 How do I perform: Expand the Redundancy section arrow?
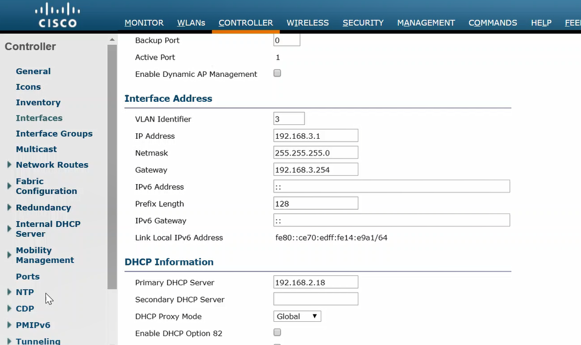click(x=9, y=207)
